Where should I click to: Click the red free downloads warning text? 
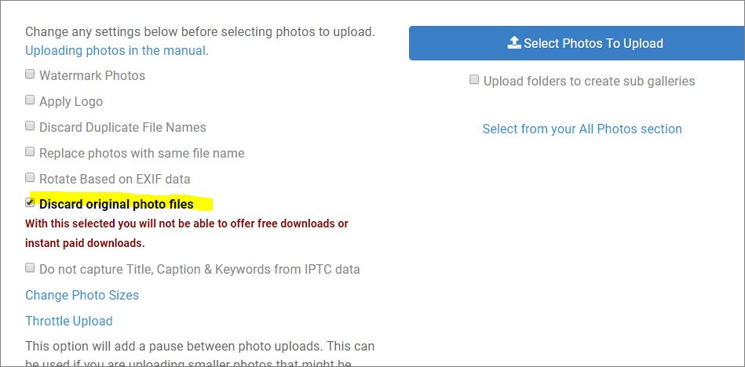tap(187, 233)
